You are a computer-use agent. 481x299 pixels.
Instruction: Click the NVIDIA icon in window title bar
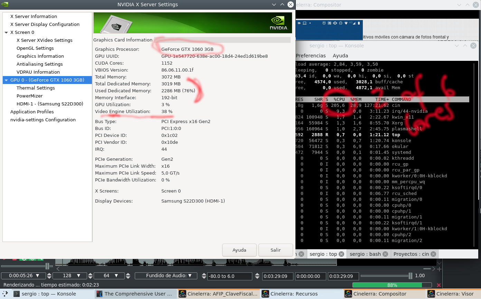(5, 4)
